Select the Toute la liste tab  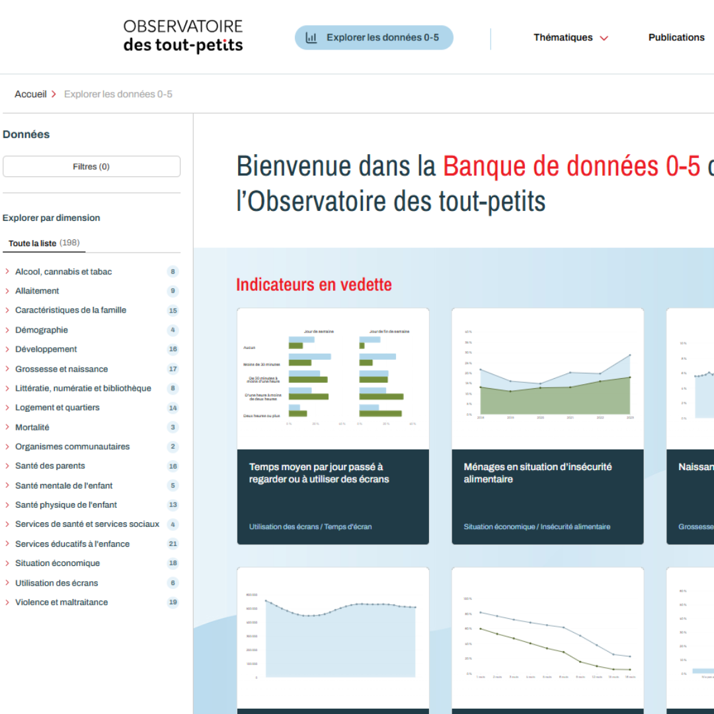point(44,243)
